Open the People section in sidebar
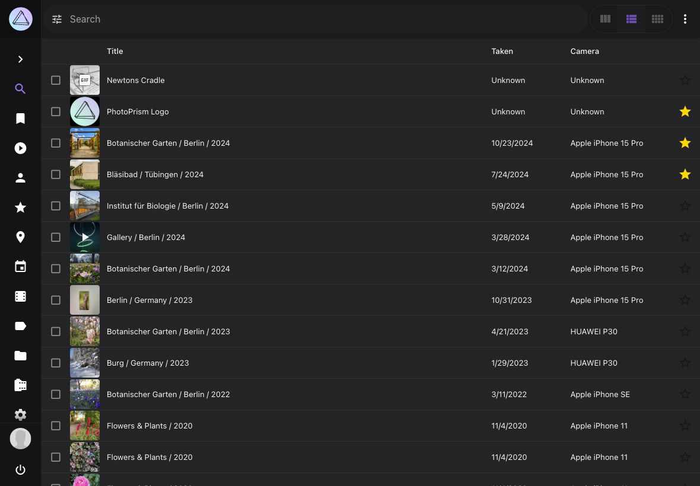Screen dimensions: 700x486 point(20,178)
